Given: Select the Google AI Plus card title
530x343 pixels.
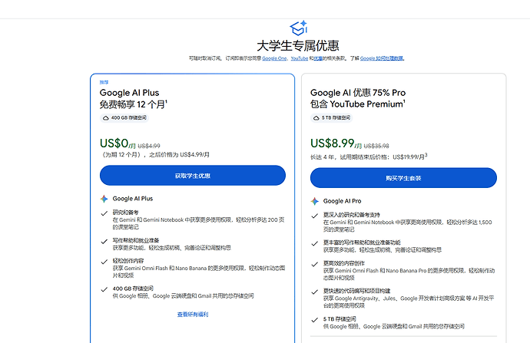Looking at the screenshot, I should [129, 93].
